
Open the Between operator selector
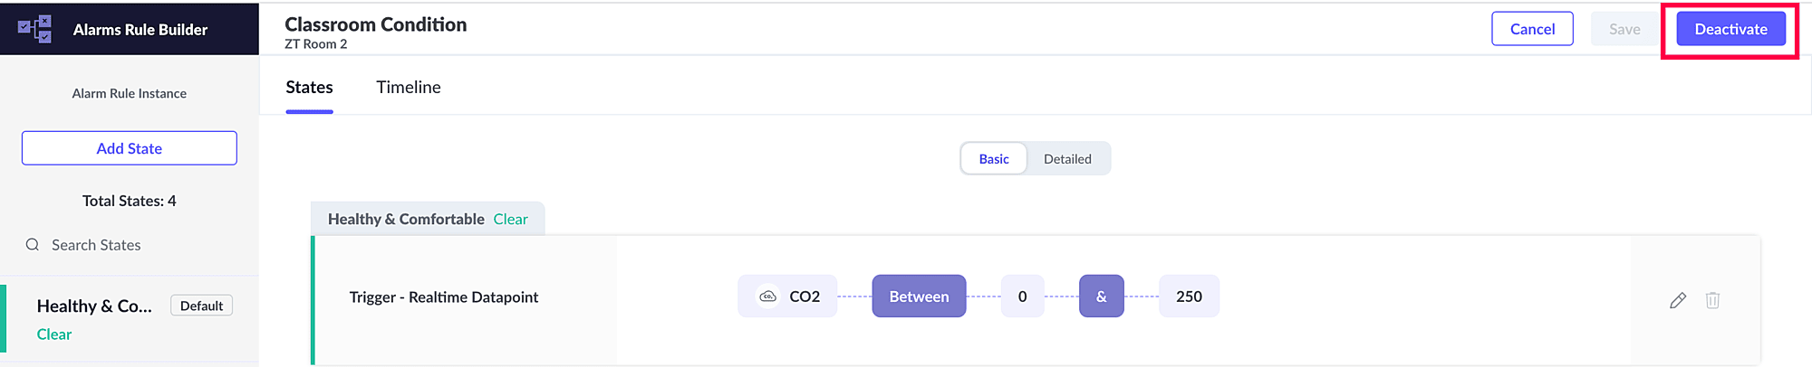tap(919, 296)
